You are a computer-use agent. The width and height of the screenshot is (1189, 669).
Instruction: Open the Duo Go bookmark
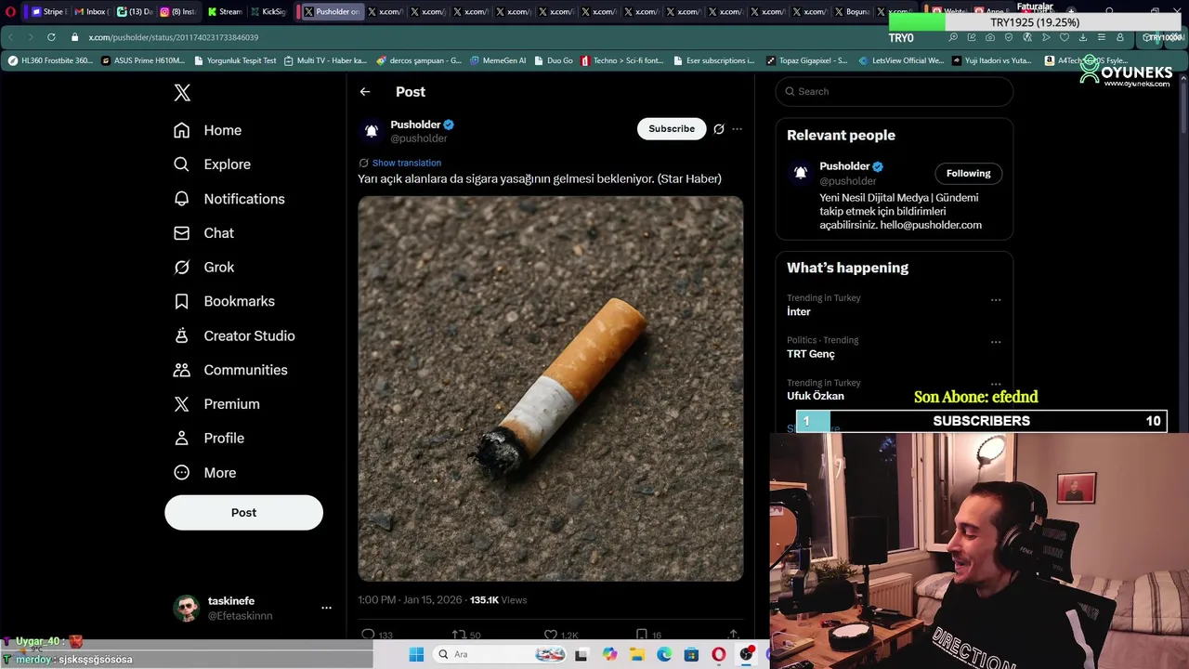(x=553, y=60)
